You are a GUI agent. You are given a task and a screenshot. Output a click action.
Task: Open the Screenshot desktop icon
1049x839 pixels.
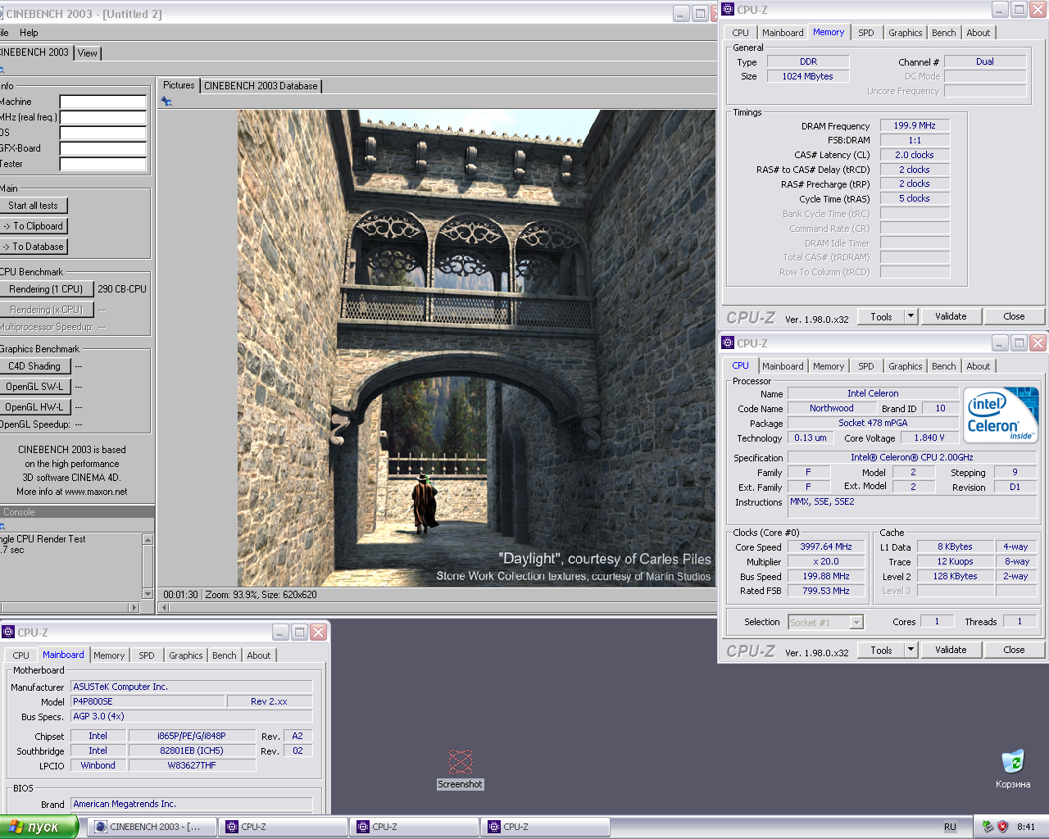tap(460, 769)
